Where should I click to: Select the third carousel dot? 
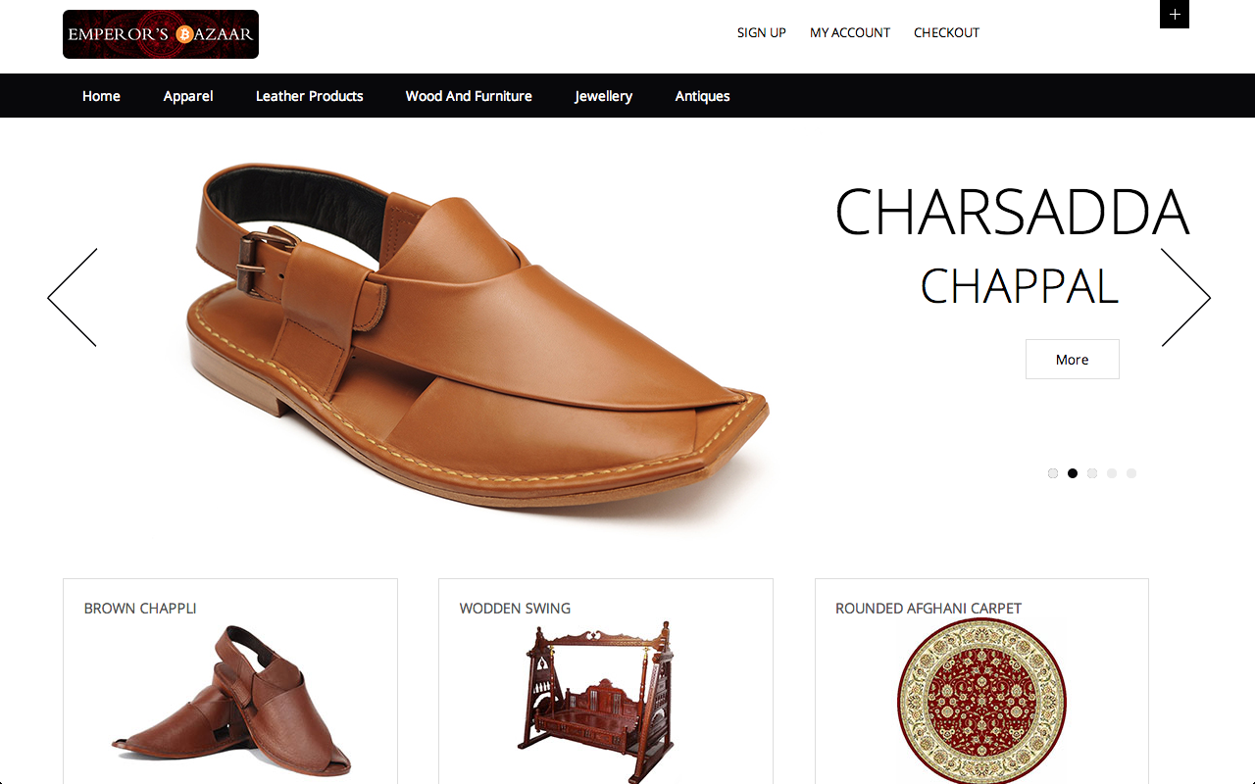tap(1092, 473)
